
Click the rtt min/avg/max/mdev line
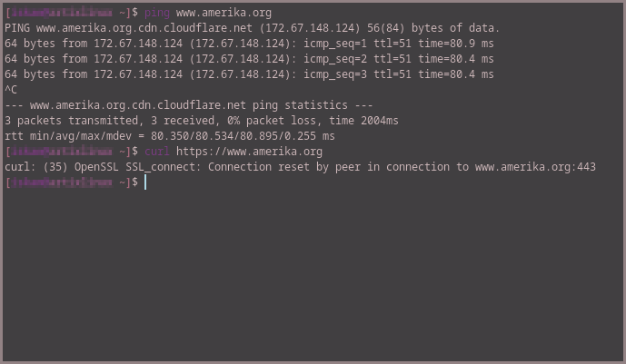(170, 136)
